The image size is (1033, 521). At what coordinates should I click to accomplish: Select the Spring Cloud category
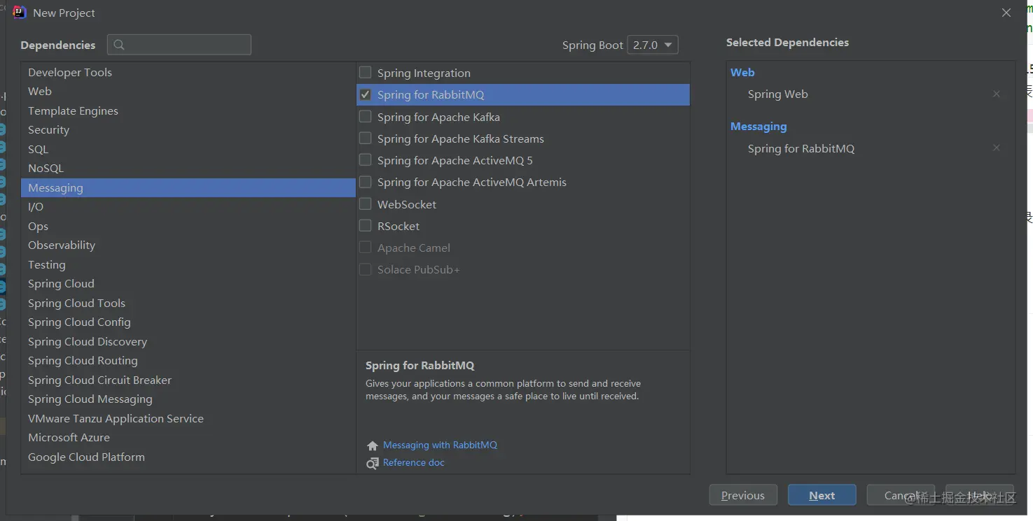[188, 284]
